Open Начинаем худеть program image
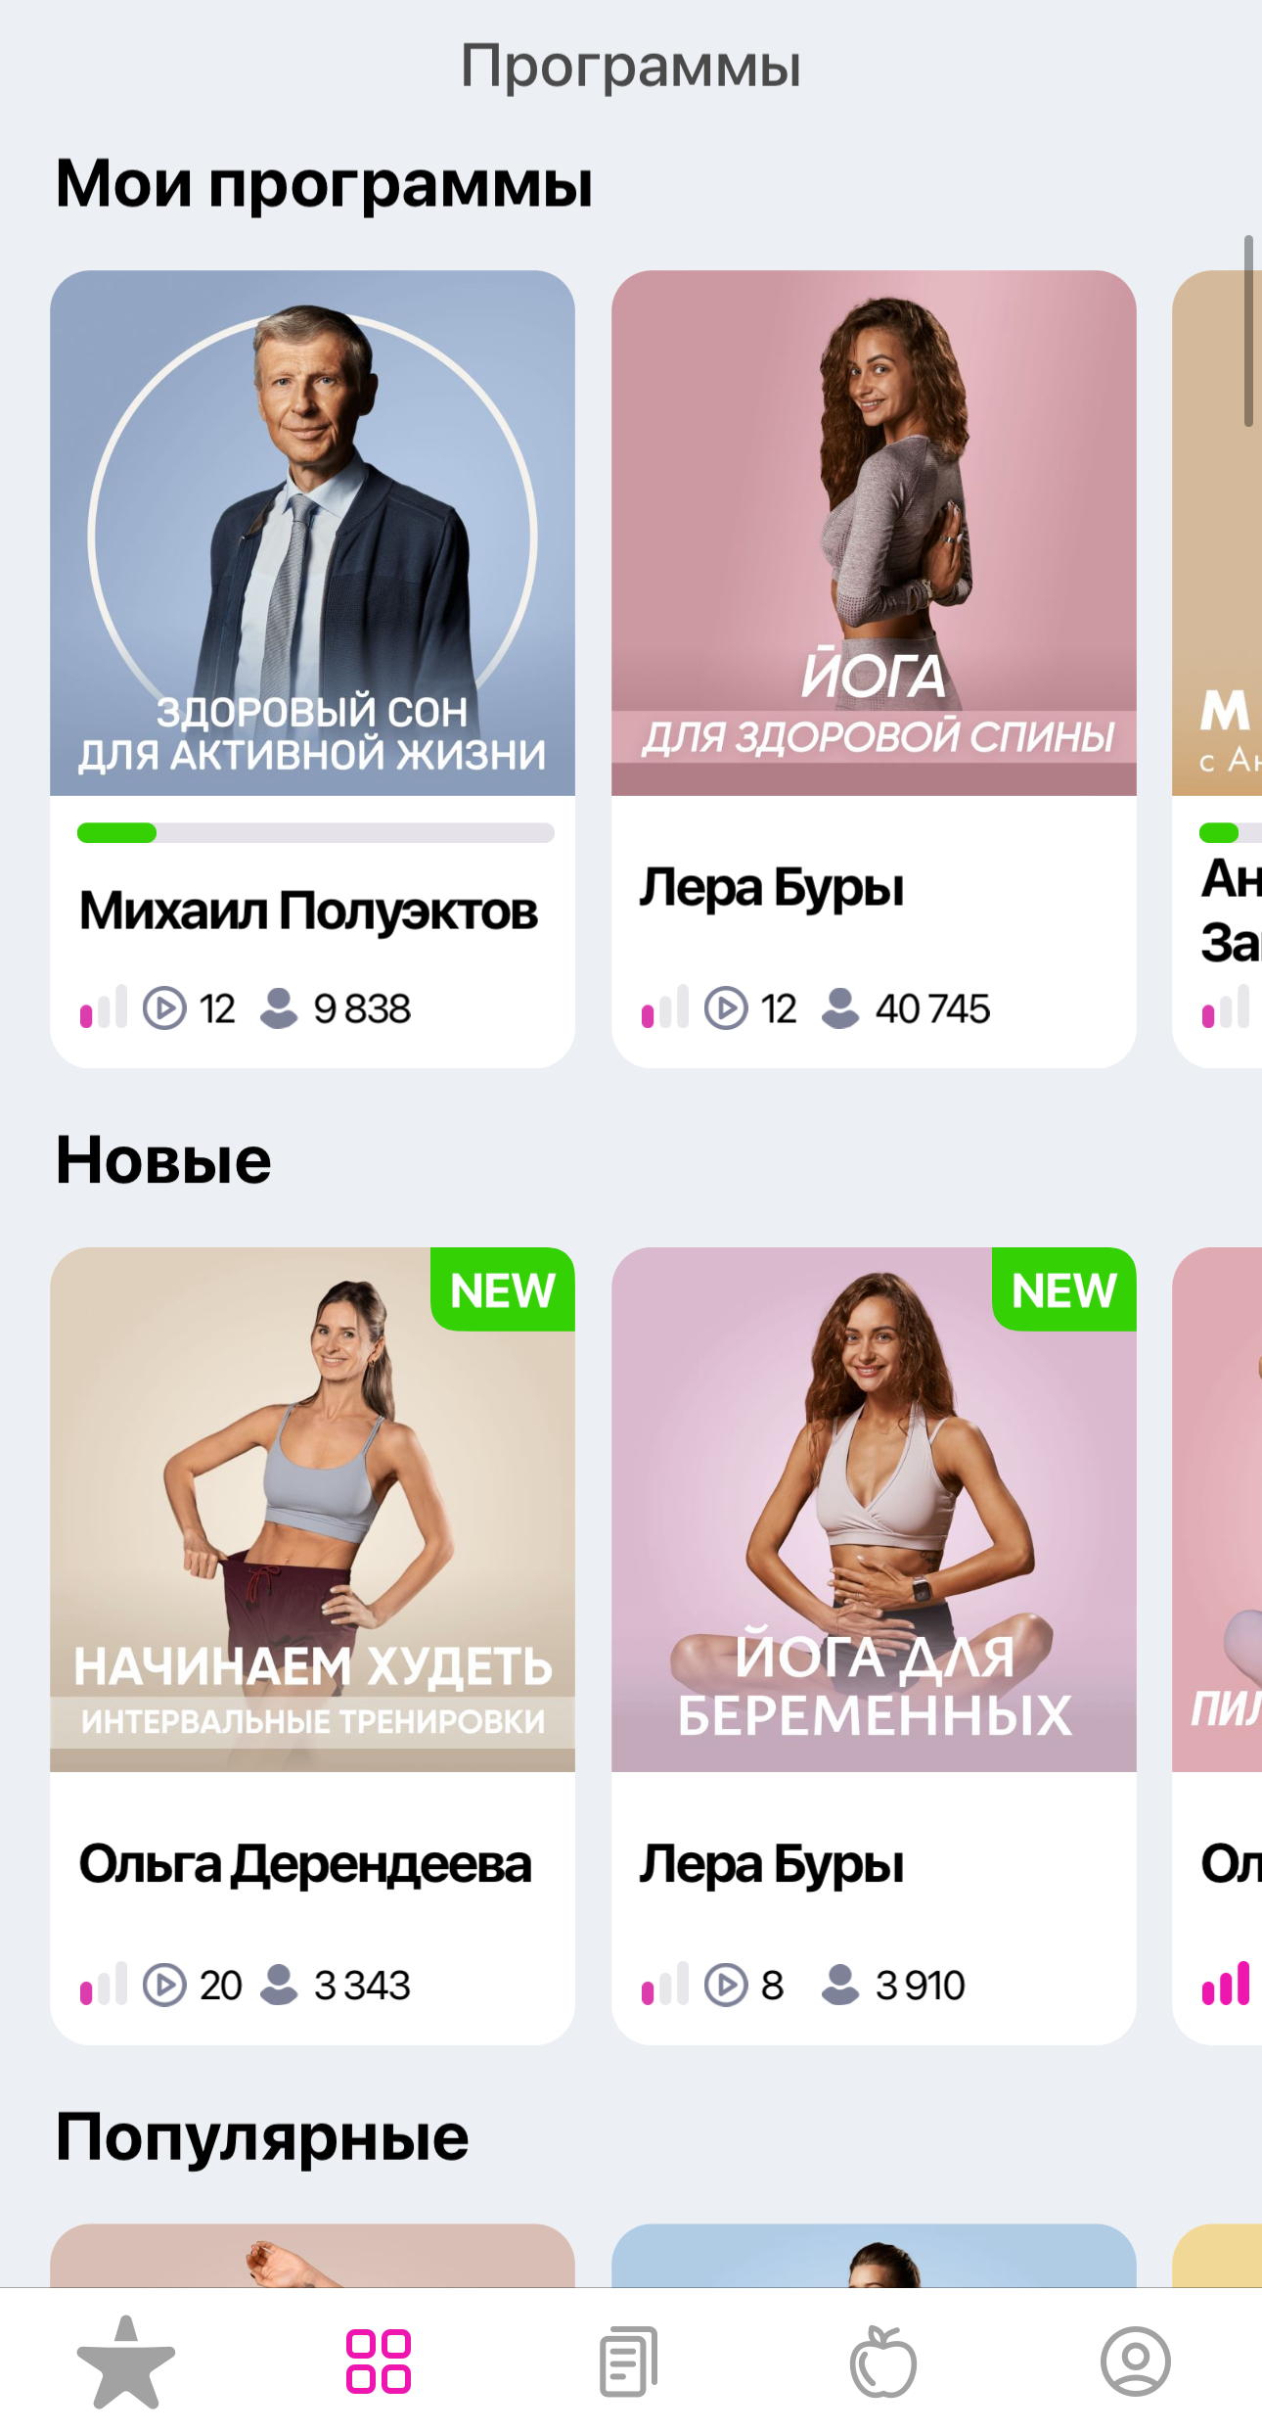The height and width of the screenshot is (2432, 1262). tap(312, 1509)
